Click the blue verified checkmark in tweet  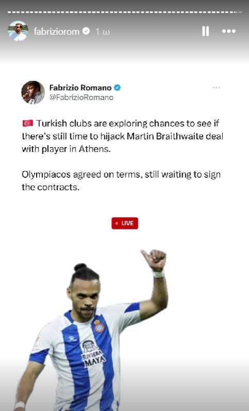point(117,88)
